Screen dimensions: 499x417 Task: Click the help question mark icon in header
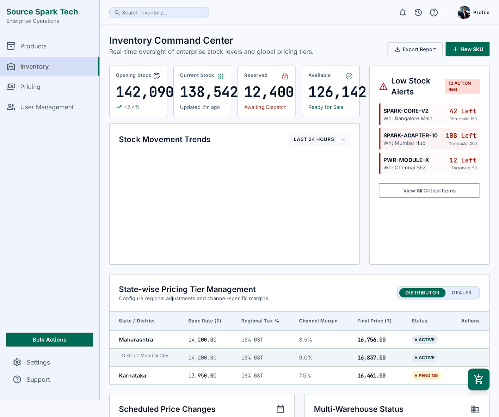point(434,13)
